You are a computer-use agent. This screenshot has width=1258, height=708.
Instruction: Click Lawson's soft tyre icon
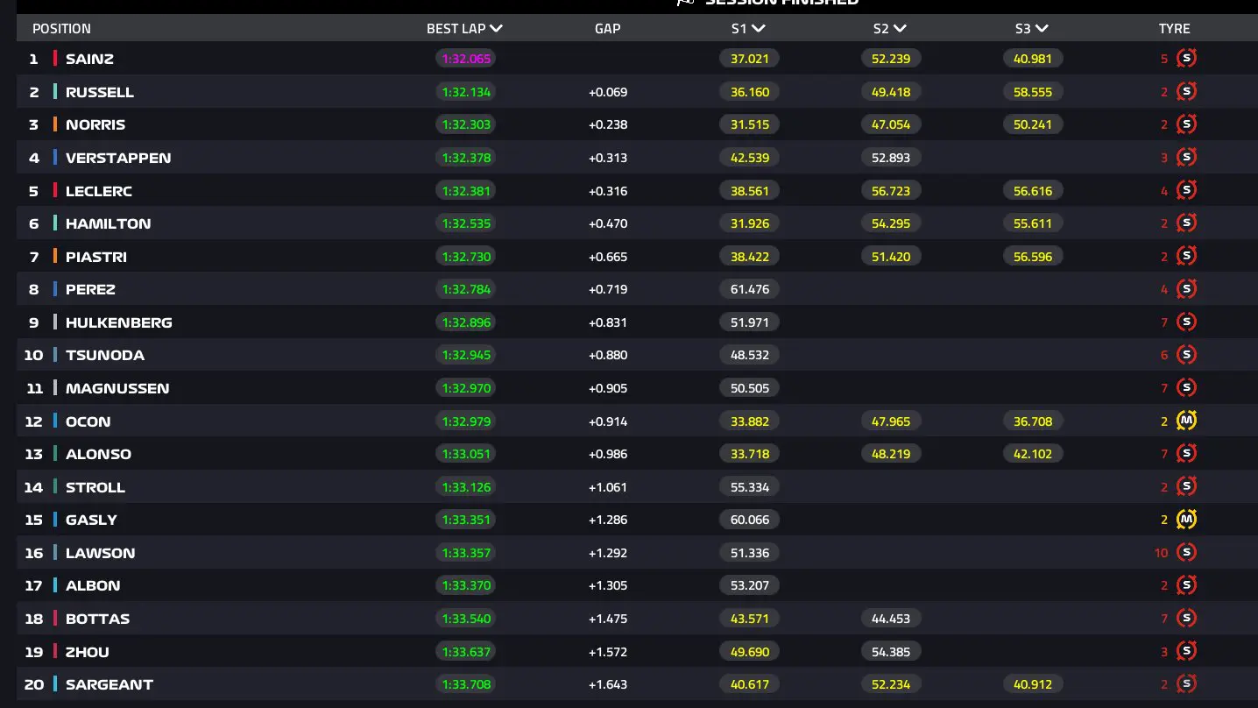click(x=1186, y=552)
